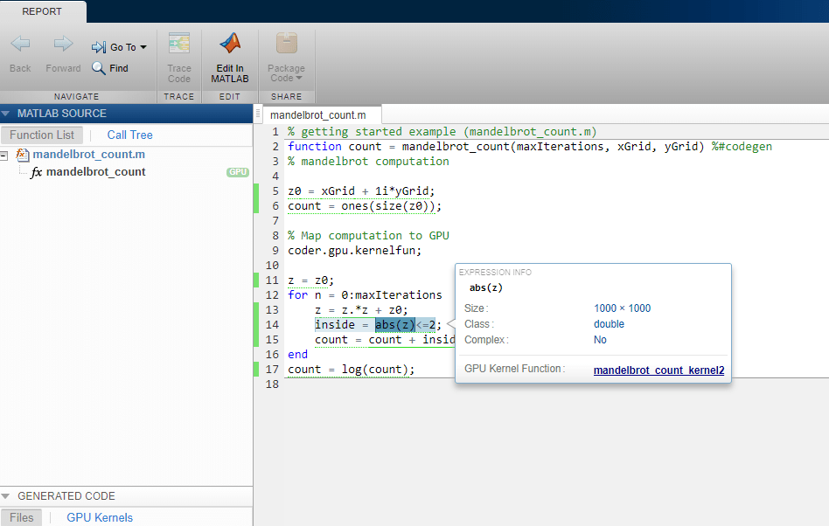Click the Package Code icon
This screenshot has width=829, height=526.
click(286, 44)
